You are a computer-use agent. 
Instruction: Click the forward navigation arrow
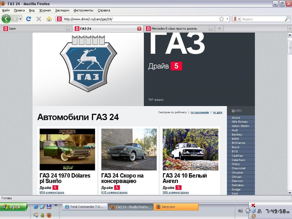click(x=15, y=19)
